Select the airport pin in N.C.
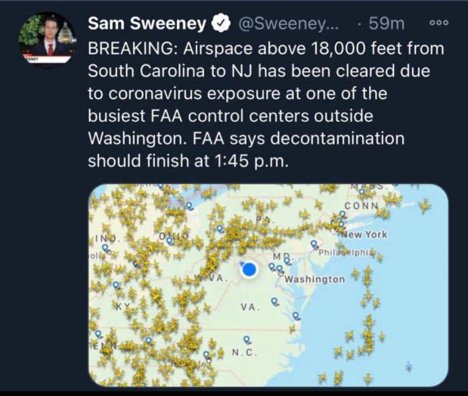Image resolution: width=468 pixels, height=396 pixels. (247, 340)
